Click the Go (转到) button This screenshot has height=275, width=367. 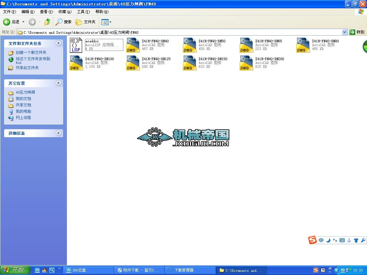point(357,32)
